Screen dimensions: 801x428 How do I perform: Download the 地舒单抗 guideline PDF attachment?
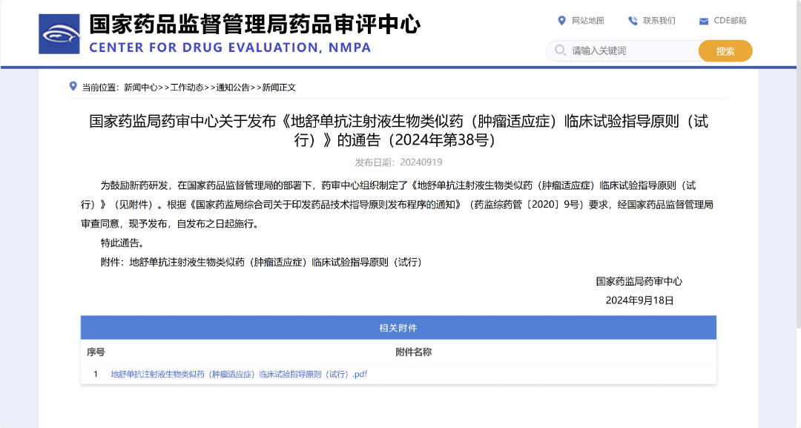(x=239, y=375)
